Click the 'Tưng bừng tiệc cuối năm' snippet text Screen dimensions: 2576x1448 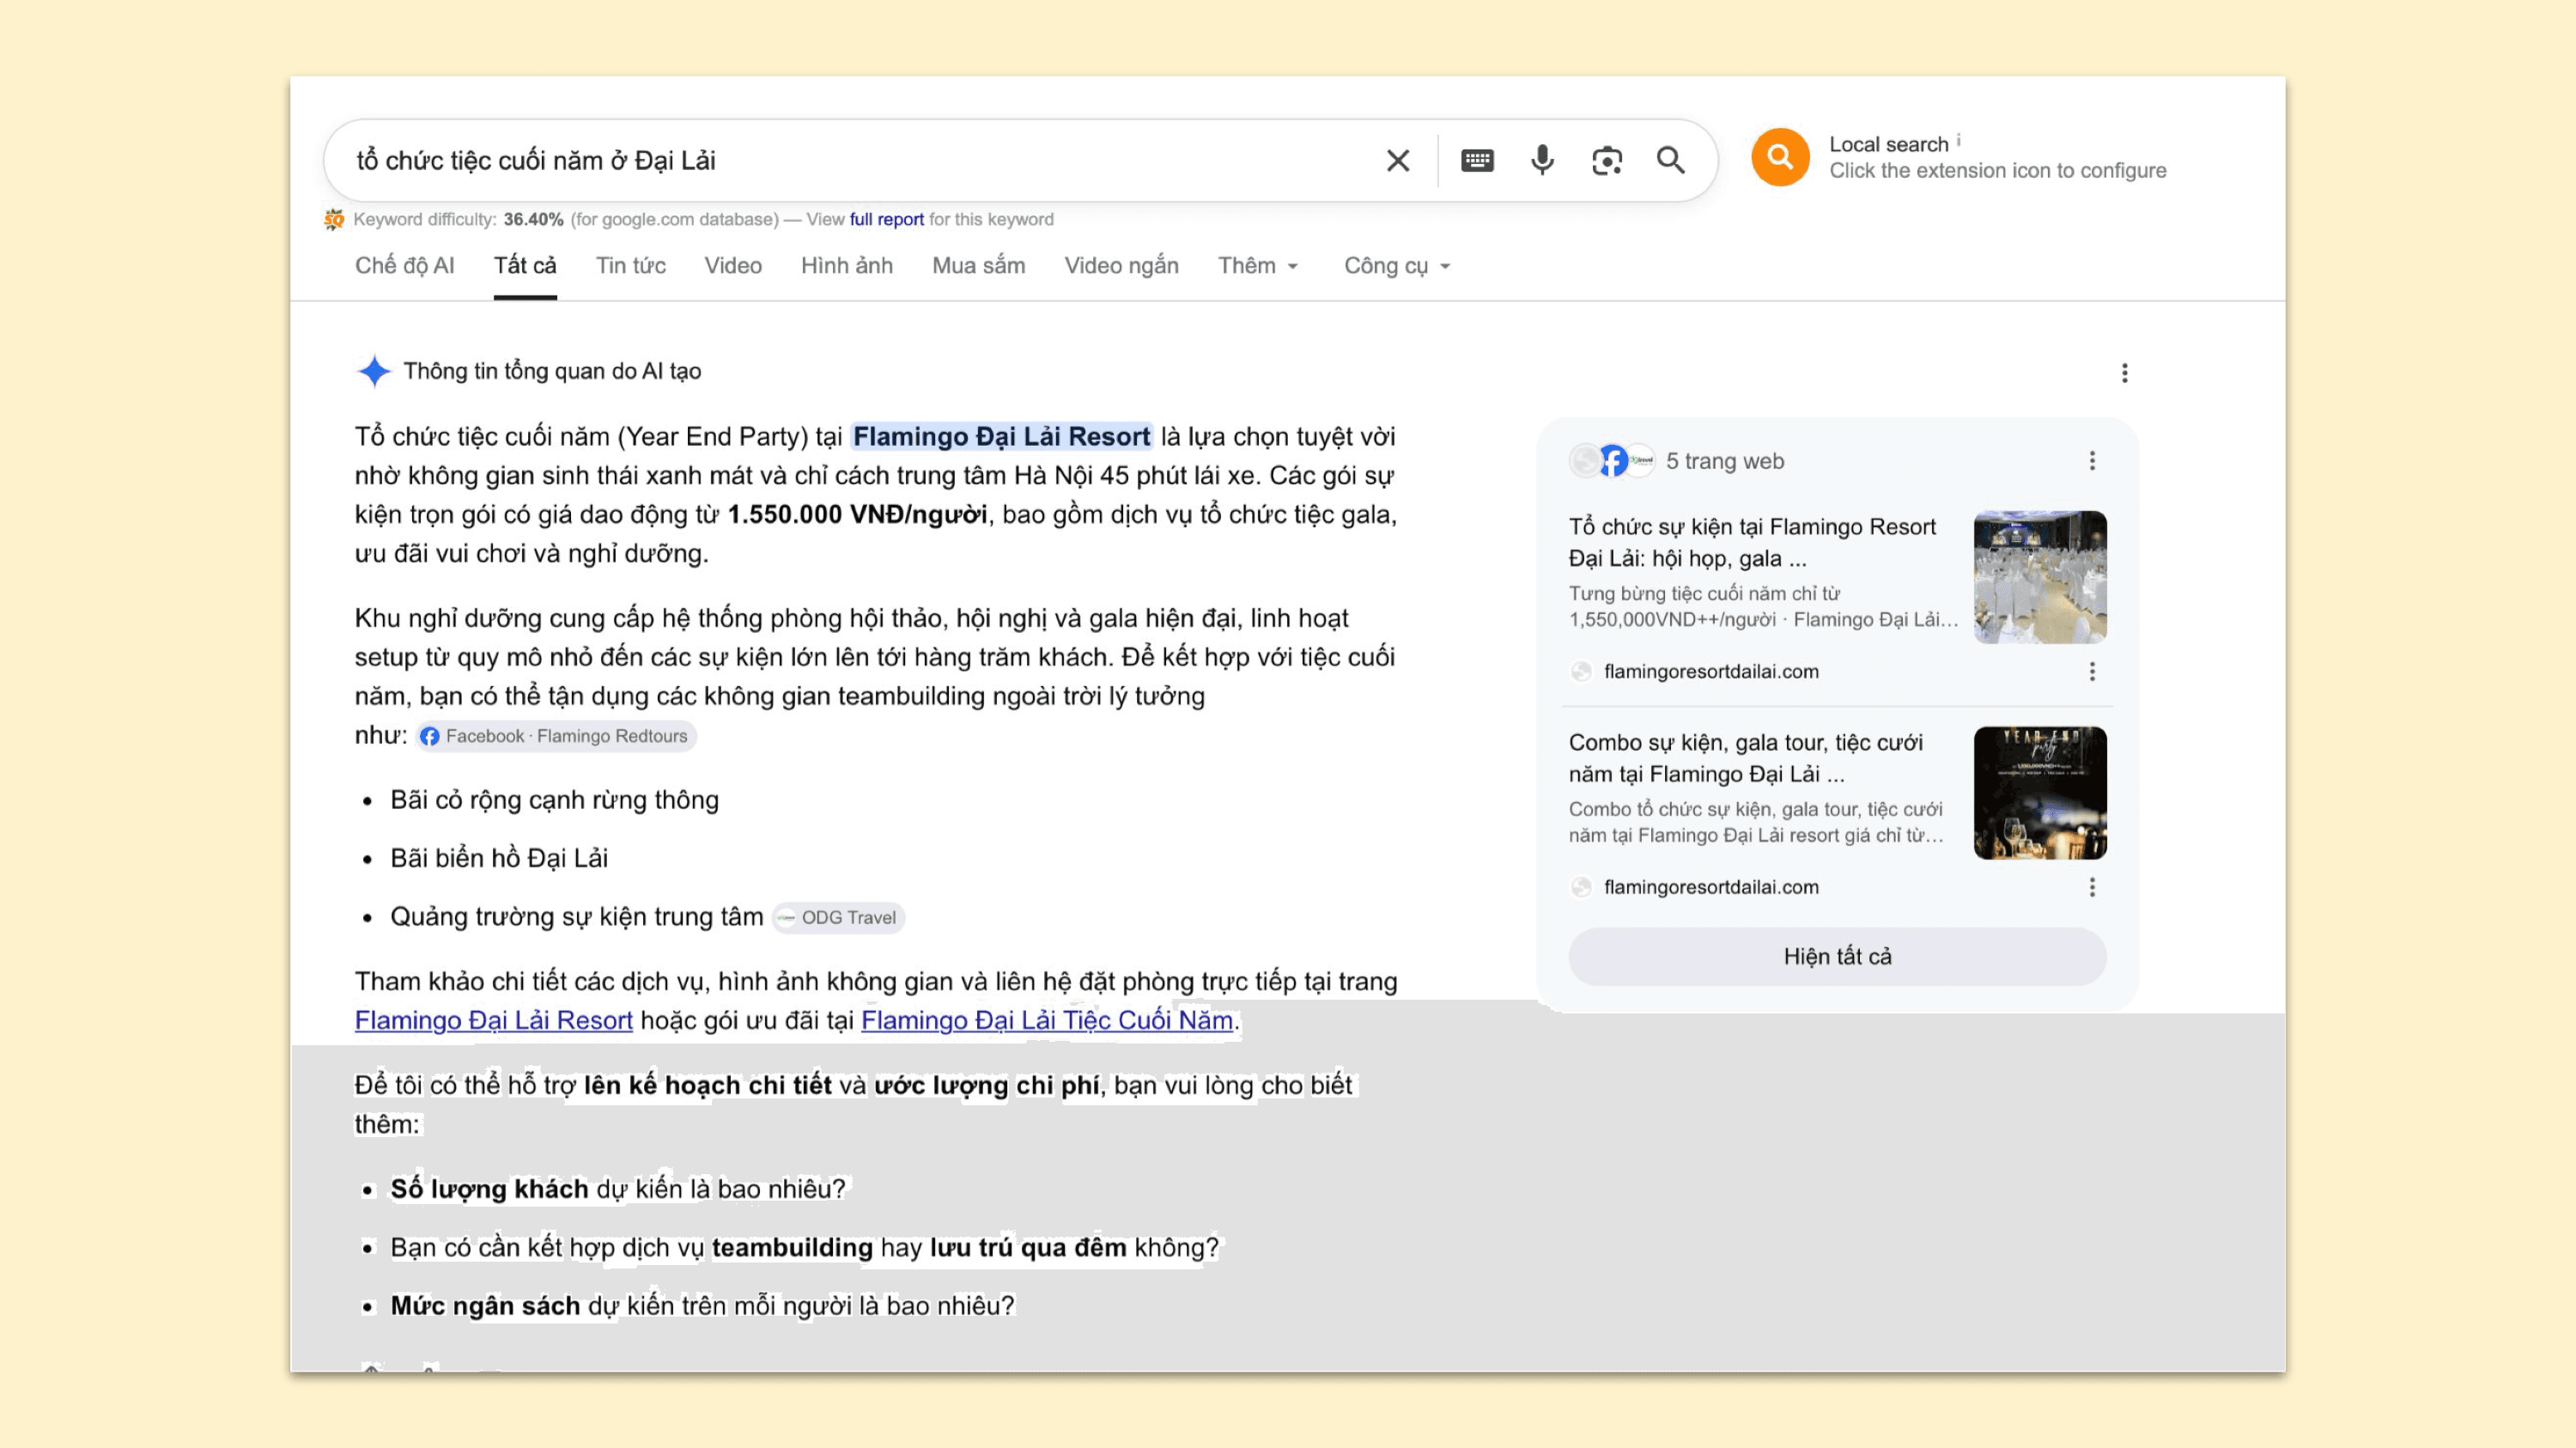[x=1763, y=606]
